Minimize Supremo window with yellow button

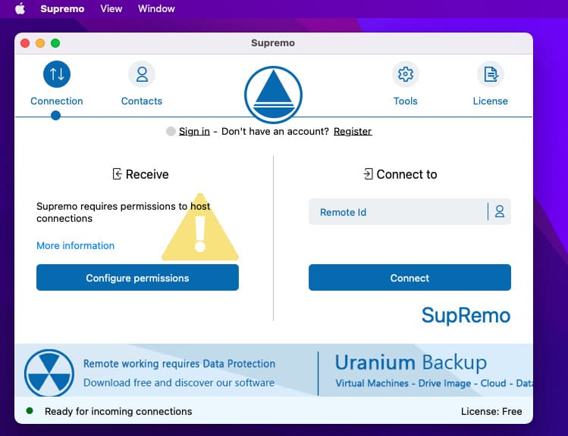(x=40, y=43)
